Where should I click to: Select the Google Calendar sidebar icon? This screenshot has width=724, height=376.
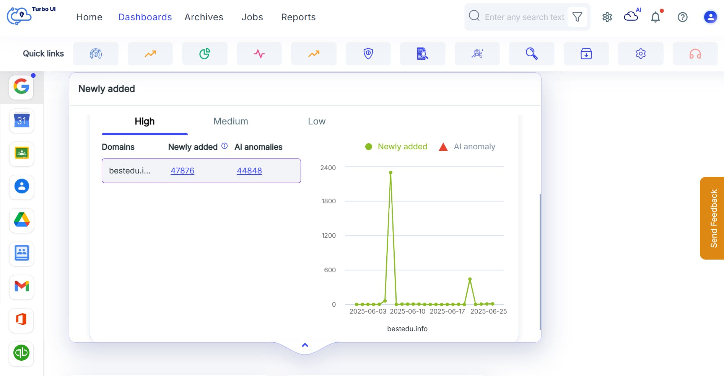[x=21, y=121]
